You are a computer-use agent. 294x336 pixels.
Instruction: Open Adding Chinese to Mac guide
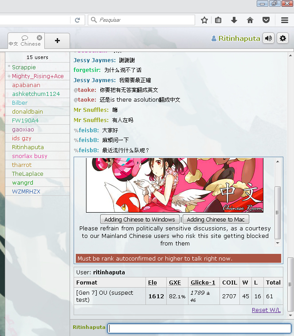tap(216, 219)
